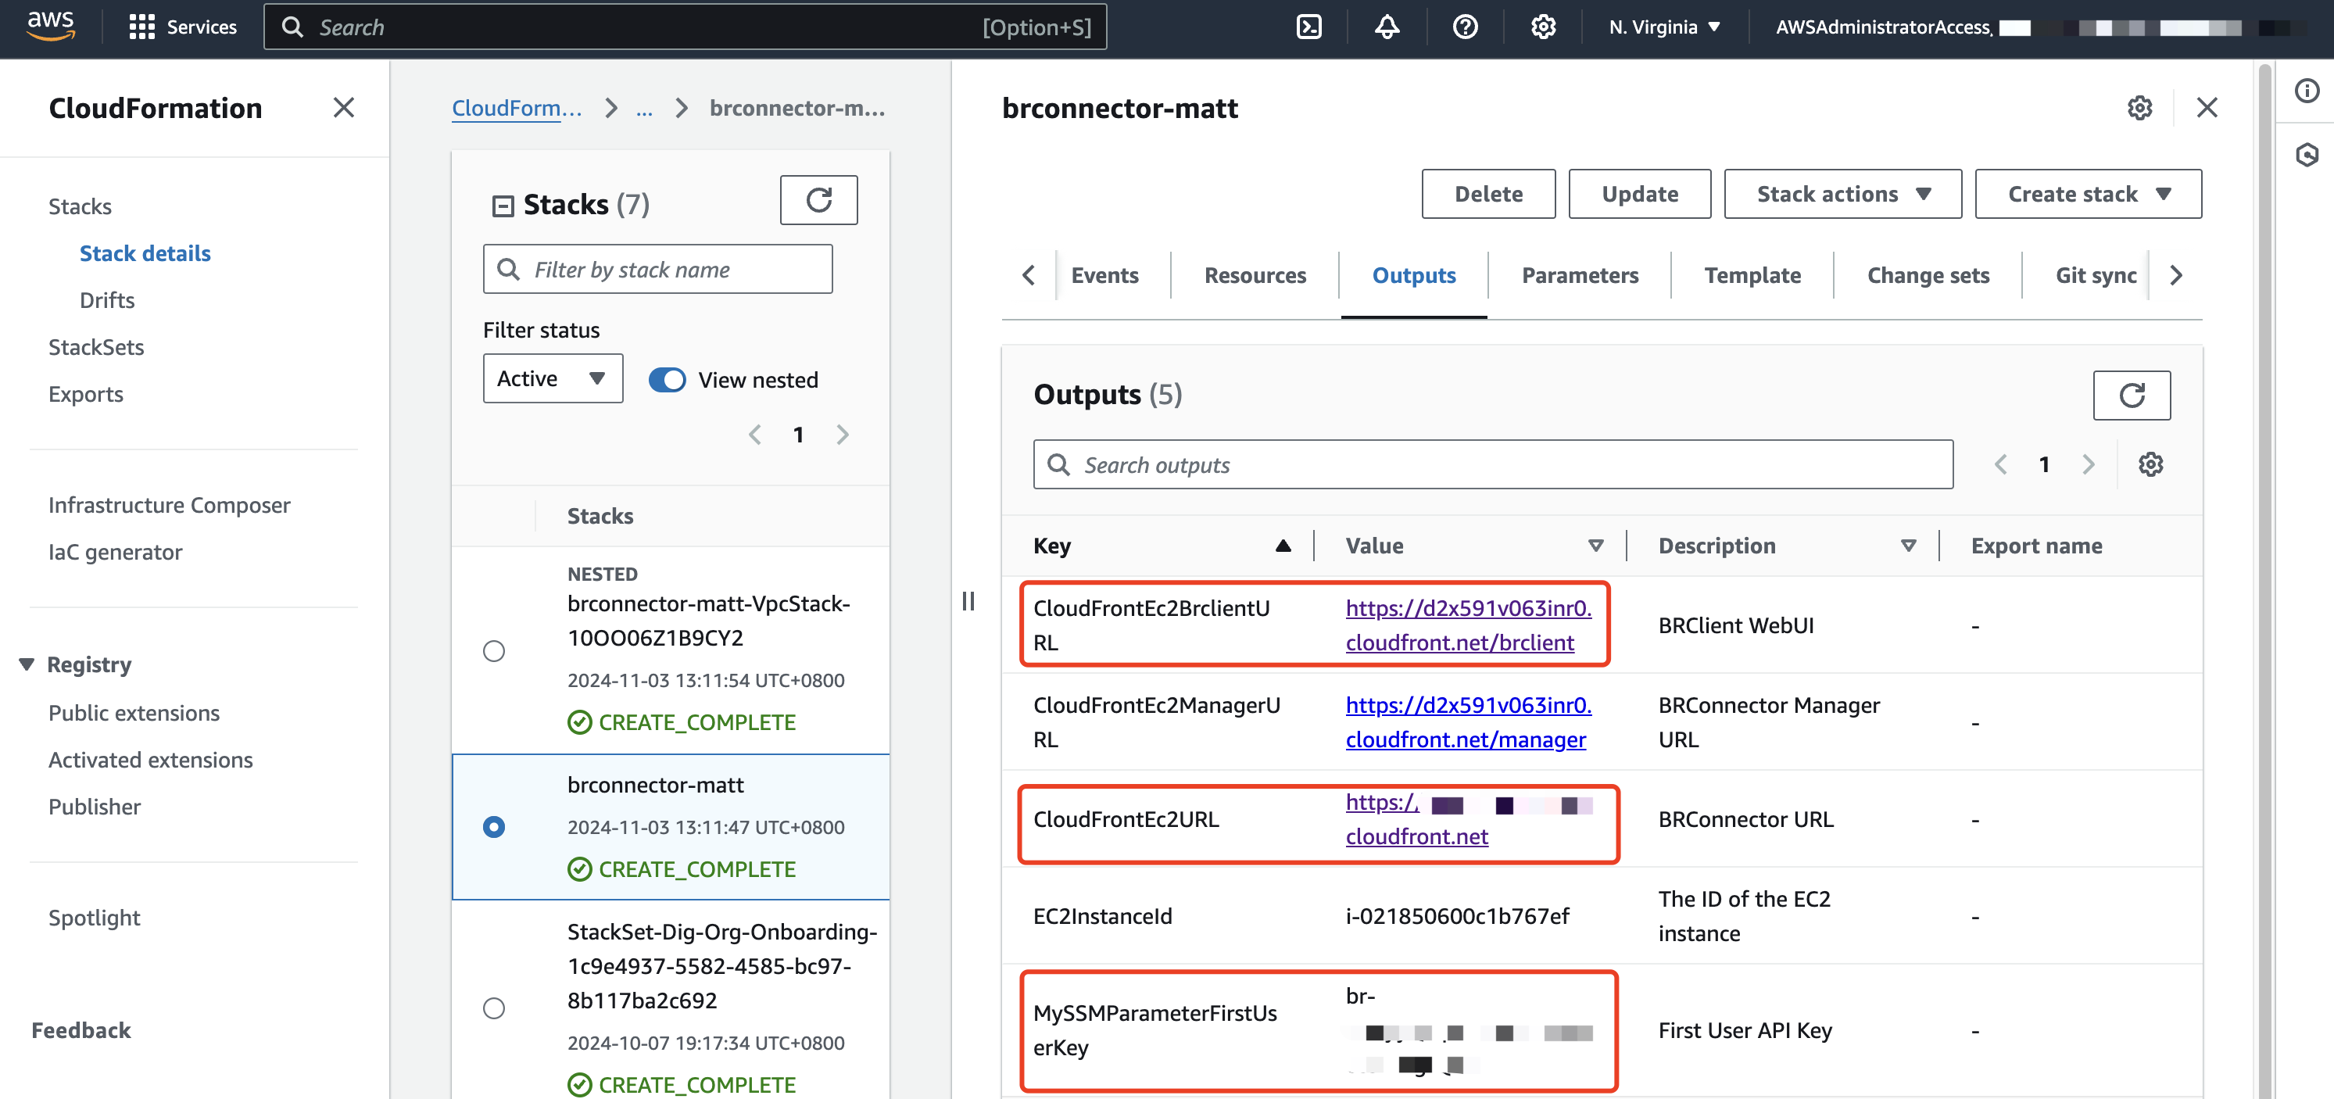The height and width of the screenshot is (1099, 2334).
Task: Select the brconnector-matt stack radio button
Action: tap(494, 826)
